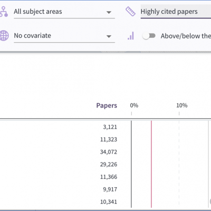Viewport: 211px width, 211px height.
Task: Select the row with 9,917 papers
Action: pos(105,189)
